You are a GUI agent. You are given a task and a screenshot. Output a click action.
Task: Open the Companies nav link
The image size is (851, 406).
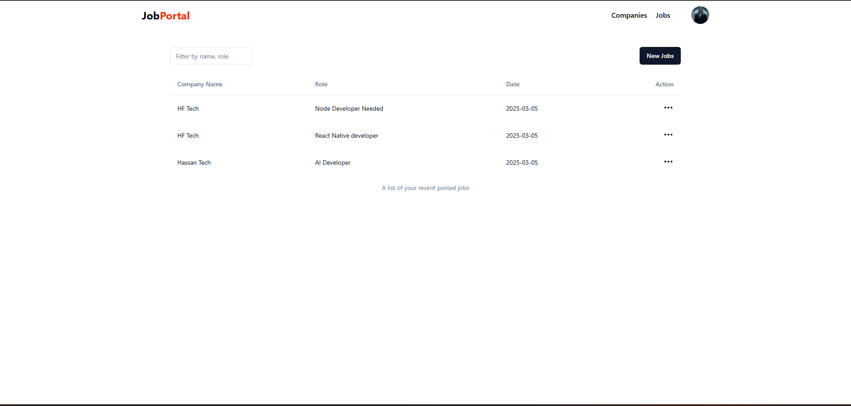(x=629, y=15)
